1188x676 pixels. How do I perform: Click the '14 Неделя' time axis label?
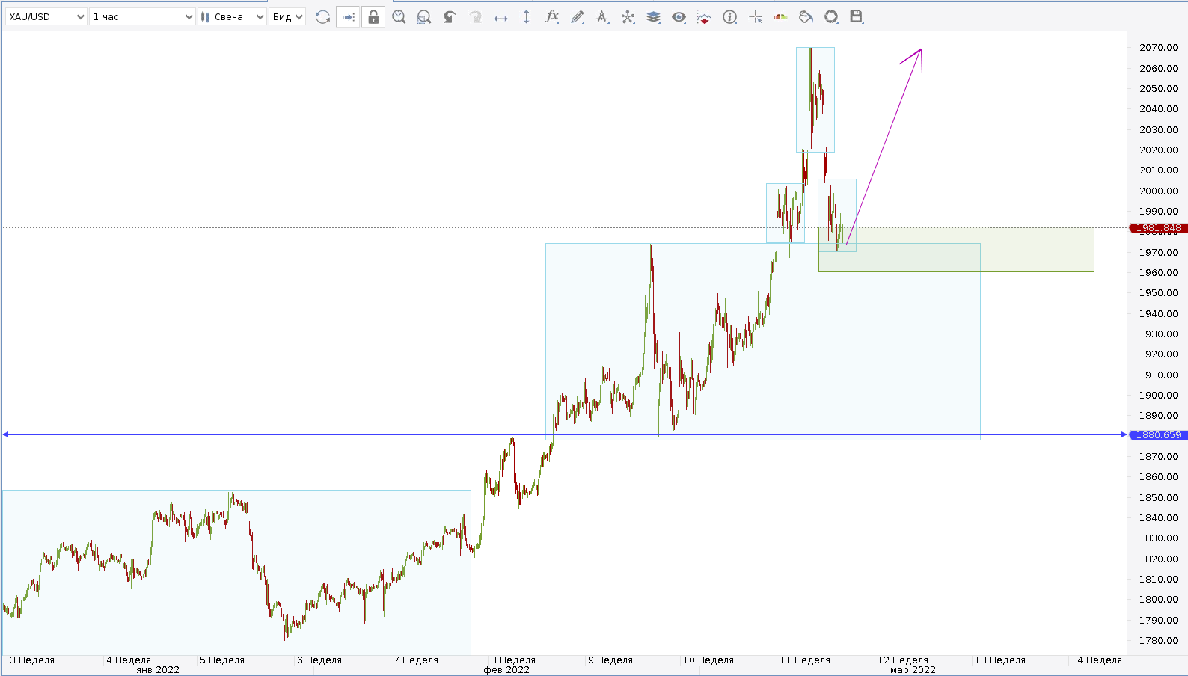click(x=1097, y=660)
